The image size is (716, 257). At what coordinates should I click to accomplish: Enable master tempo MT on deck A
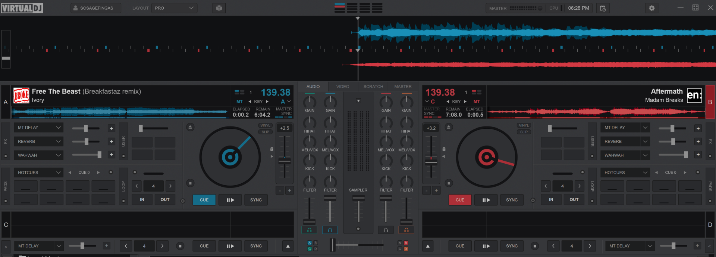239,102
